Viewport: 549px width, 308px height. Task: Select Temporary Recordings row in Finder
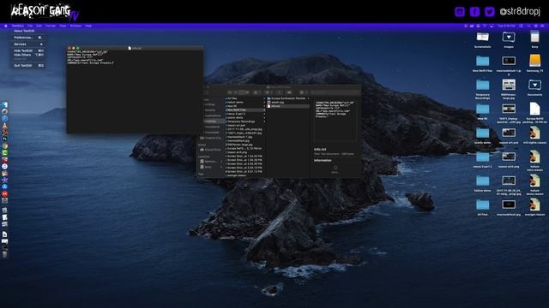point(245,121)
